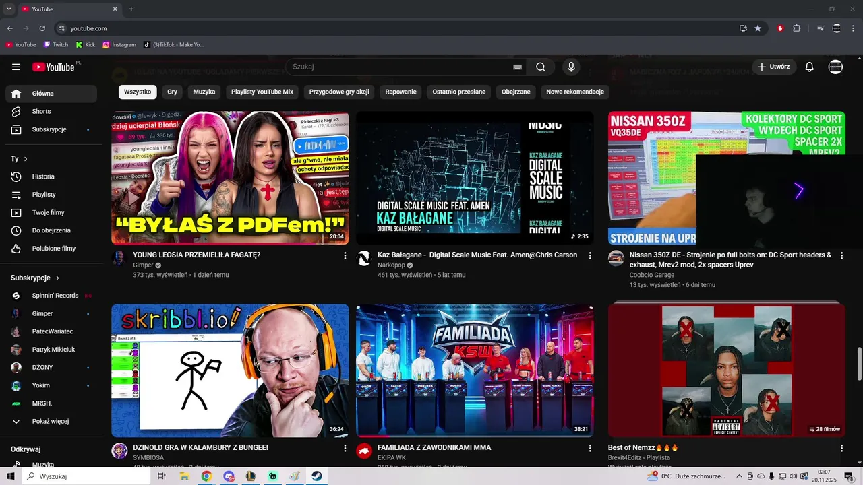The width and height of the screenshot is (863, 485).
Task: Go to Główna in the sidebar
Action: pos(51,94)
